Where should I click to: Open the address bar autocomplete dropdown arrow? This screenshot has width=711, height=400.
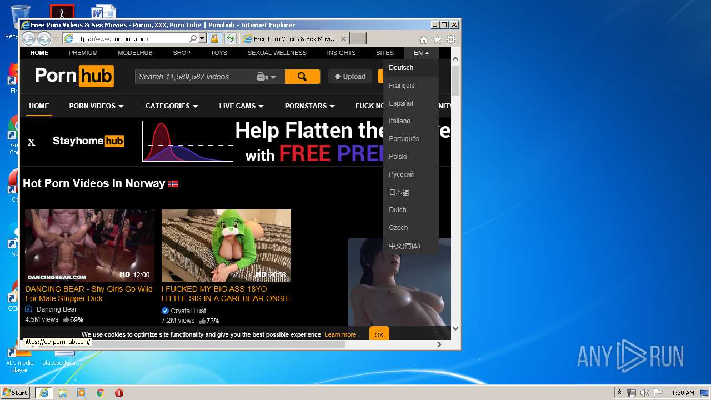click(x=202, y=39)
